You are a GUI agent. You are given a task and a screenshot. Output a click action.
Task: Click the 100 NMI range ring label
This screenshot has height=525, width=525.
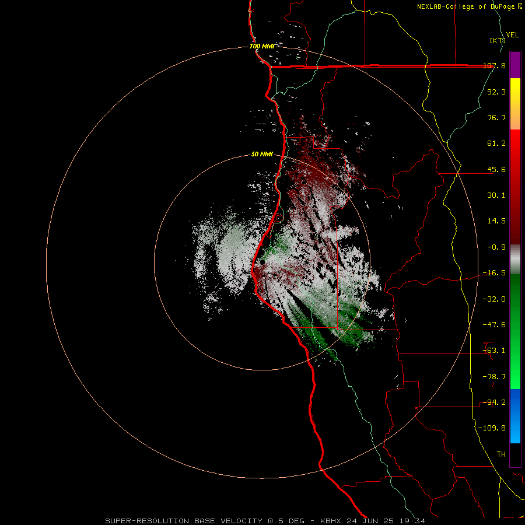262,46
